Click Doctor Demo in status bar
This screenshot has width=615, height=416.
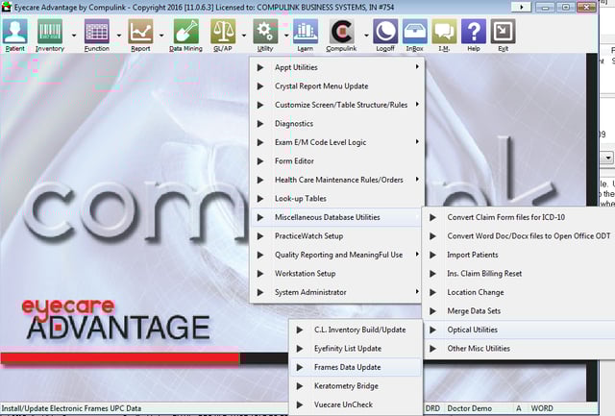[470, 408]
